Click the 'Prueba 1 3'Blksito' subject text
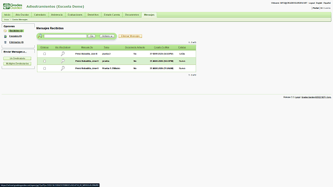The image size is (333, 187). pos(111,68)
